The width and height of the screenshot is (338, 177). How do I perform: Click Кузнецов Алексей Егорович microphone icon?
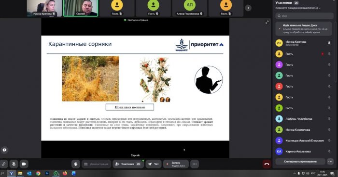coord(329,140)
